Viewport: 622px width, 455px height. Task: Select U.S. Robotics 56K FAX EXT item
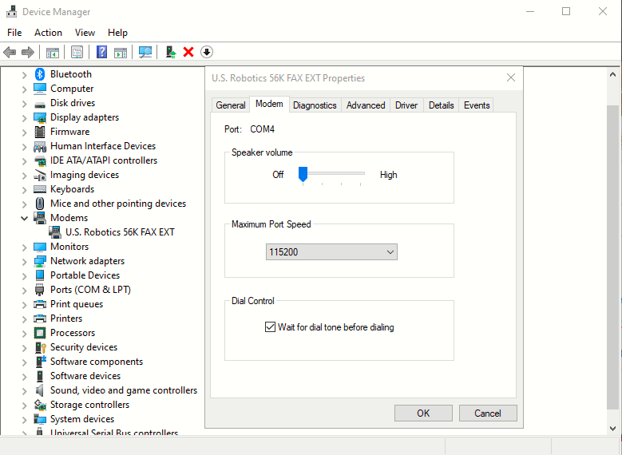(x=120, y=232)
